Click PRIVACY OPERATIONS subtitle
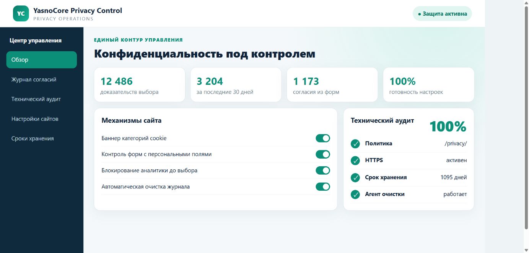Screen dimensions: 529x253 pos(63,19)
